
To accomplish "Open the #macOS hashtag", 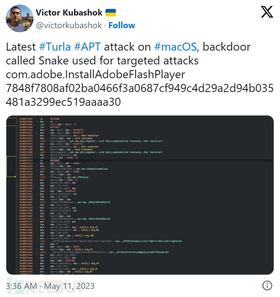I will click(175, 47).
